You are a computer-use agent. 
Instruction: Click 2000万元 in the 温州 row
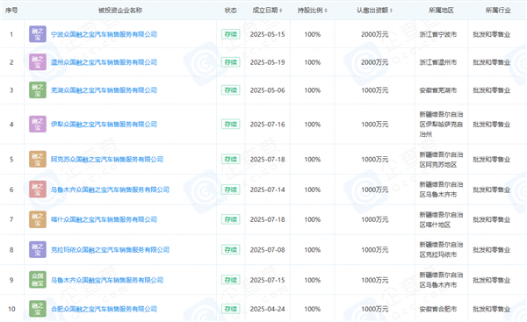point(375,62)
